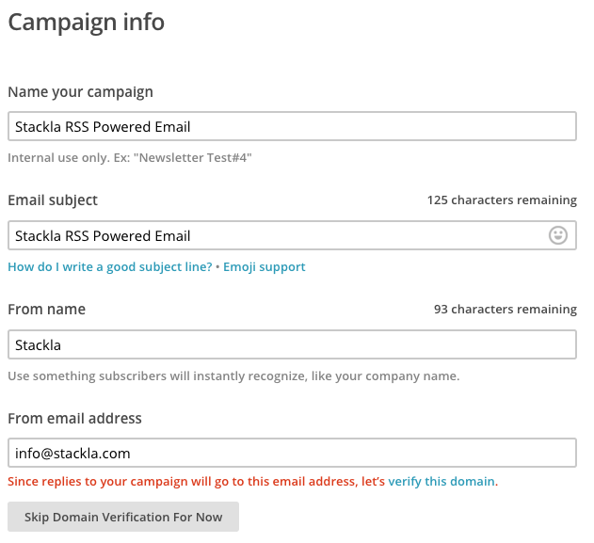This screenshot has width=594, height=543.
Task: Click the Campaign info heading
Action: pos(87,22)
